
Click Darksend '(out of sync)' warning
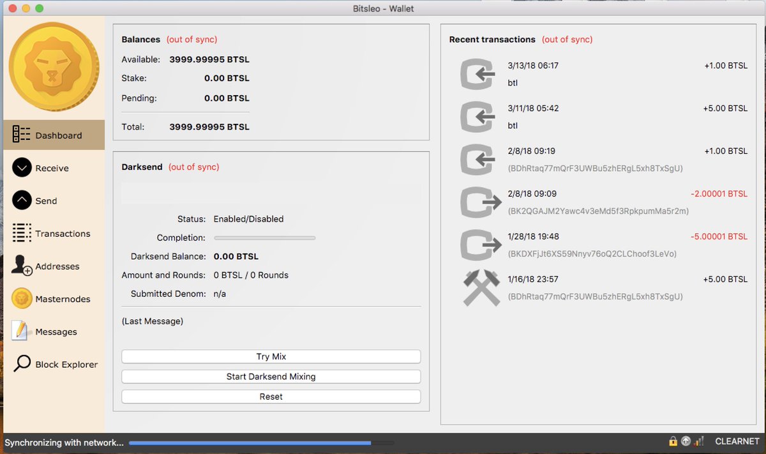click(194, 167)
